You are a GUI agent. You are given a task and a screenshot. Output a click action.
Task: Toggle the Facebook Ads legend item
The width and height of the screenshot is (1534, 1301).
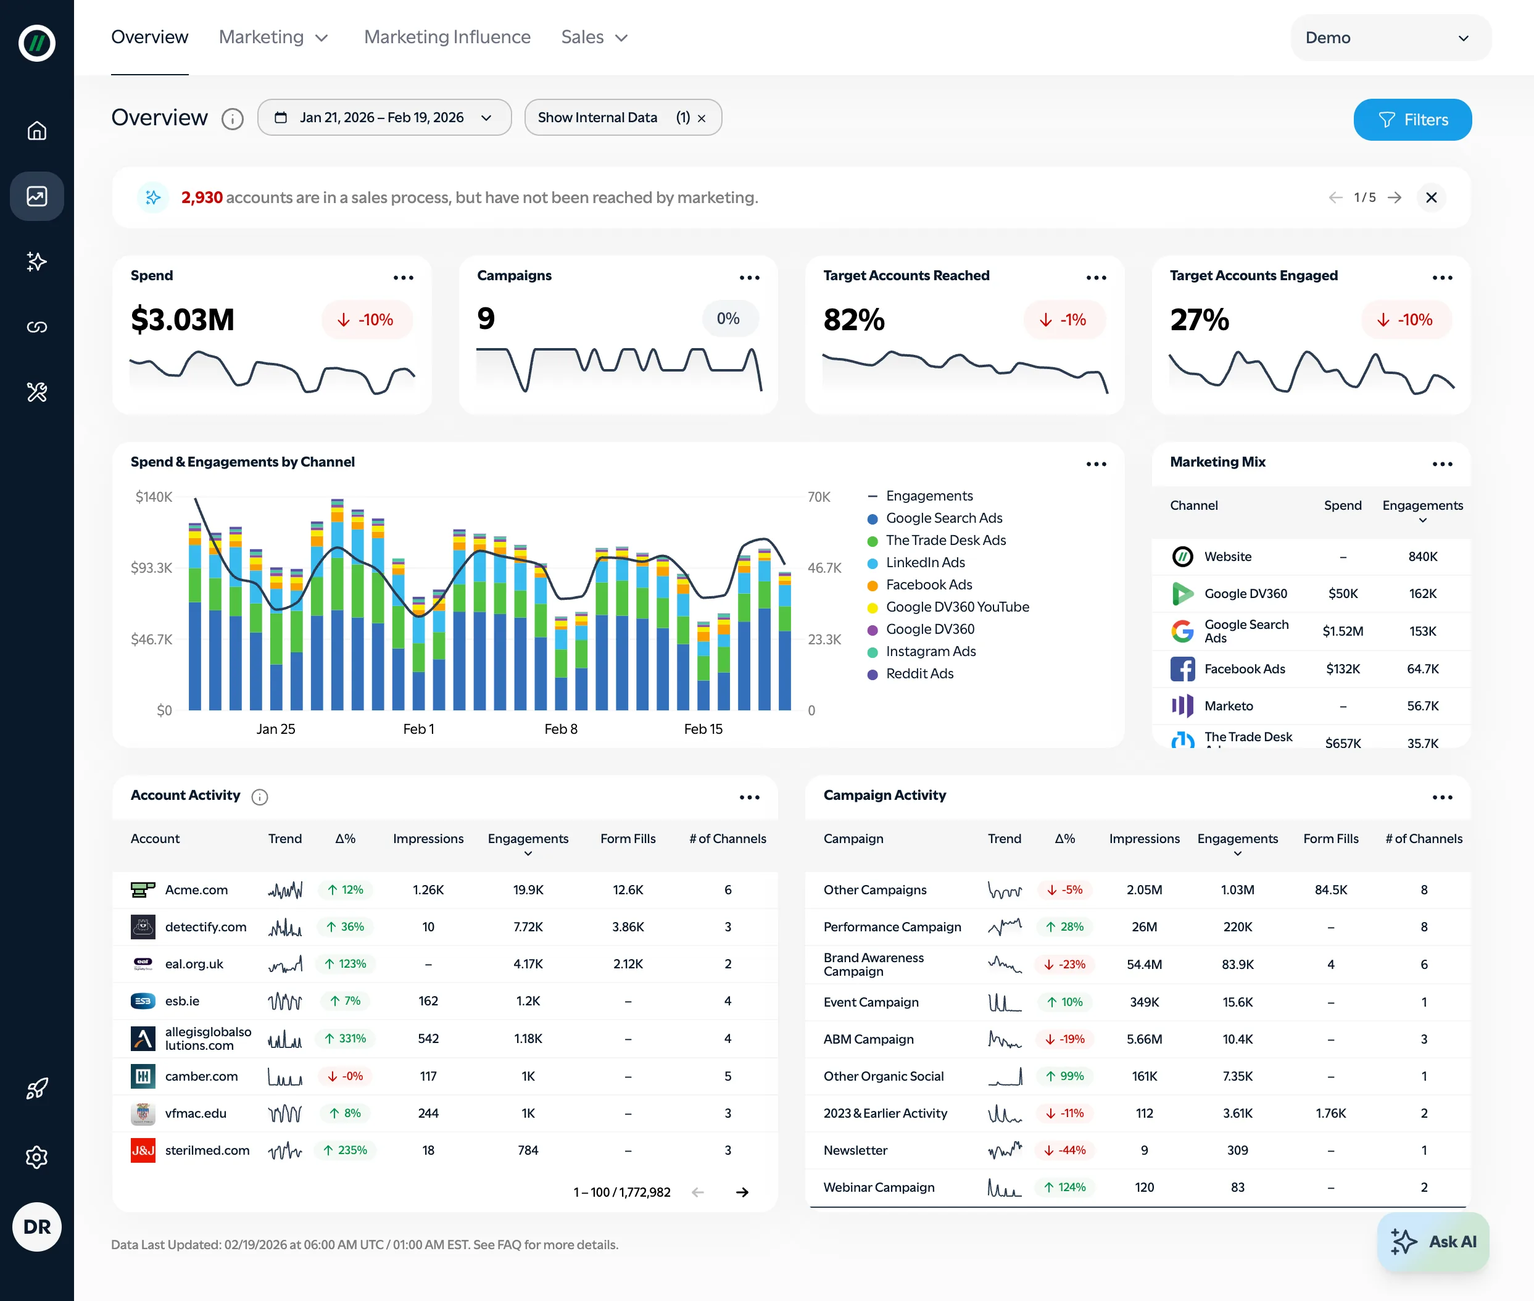click(x=928, y=584)
